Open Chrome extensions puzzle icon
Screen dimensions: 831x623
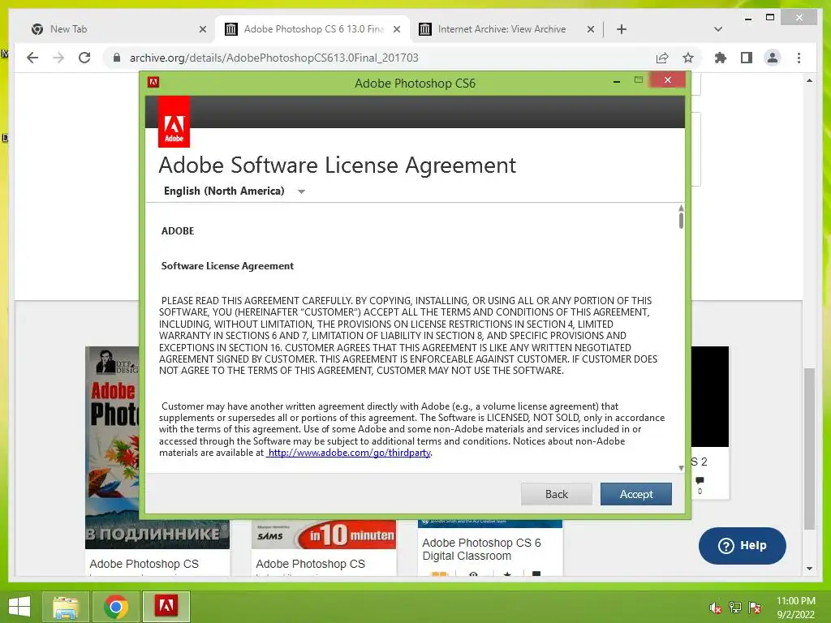(721, 58)
